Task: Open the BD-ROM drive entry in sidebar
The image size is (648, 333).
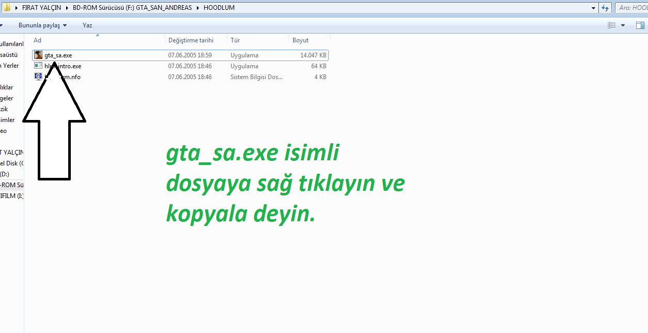Action: click(x=12, y=185)
